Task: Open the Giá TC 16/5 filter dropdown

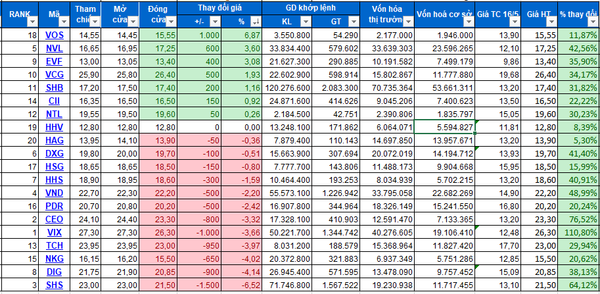Action: [x=515, y=22]
